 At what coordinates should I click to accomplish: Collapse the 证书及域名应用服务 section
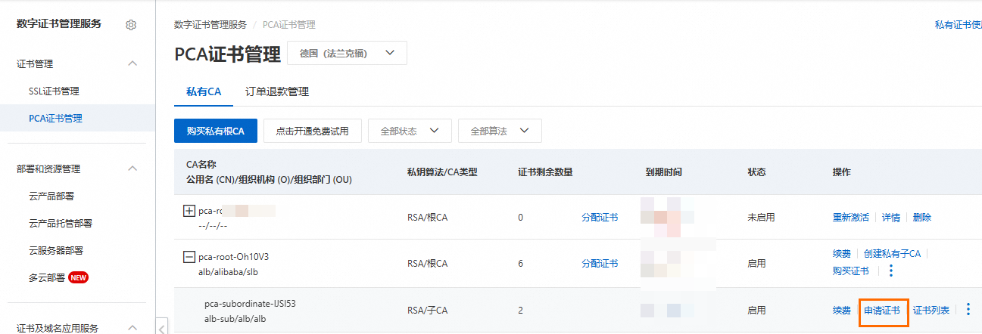point(133,327)
